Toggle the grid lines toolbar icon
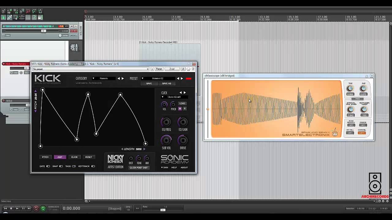392x220 pixels. click(x=28, y=17)
